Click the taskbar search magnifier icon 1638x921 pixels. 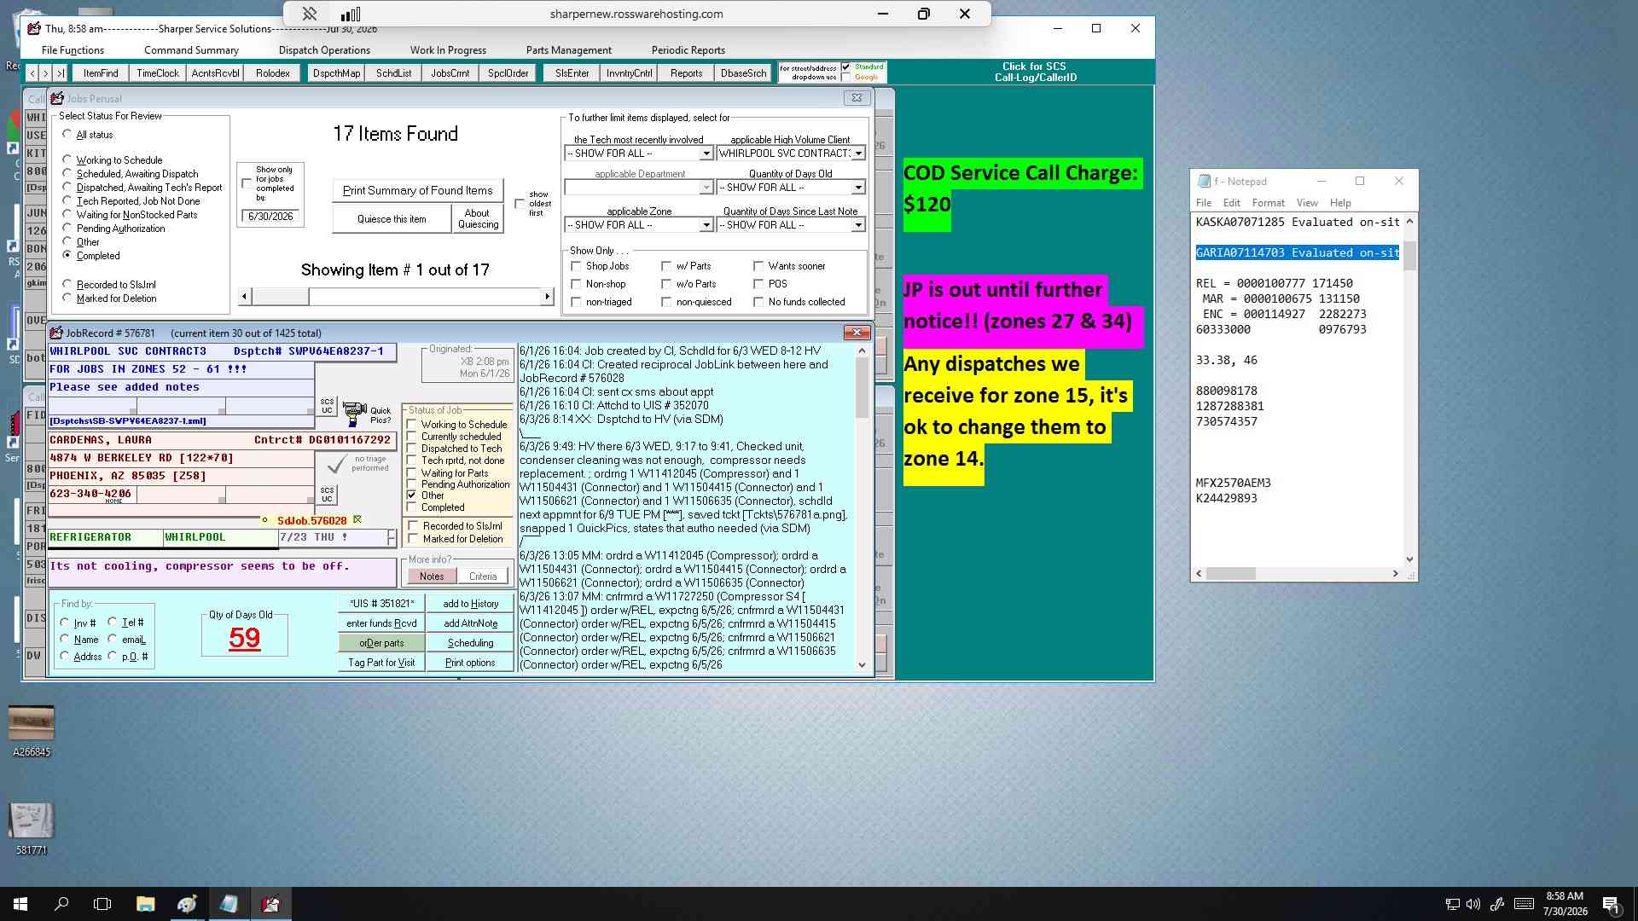tap(61, 904)
